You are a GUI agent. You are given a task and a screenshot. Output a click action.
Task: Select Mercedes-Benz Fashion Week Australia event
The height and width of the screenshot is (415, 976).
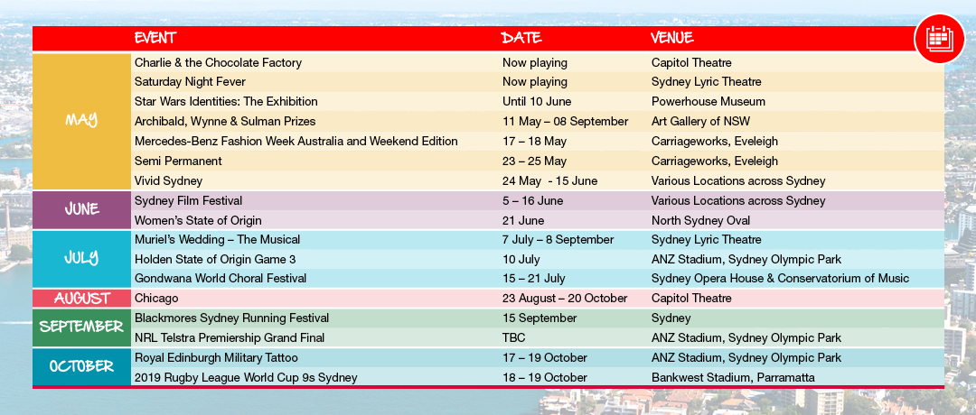[x=296, y=141]
